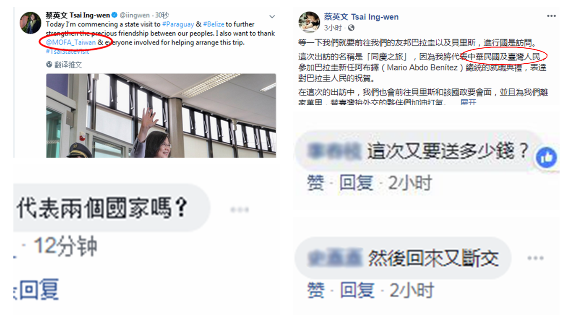
Task: Open the #Paraguay hashtag
Action: coord(178,24)
